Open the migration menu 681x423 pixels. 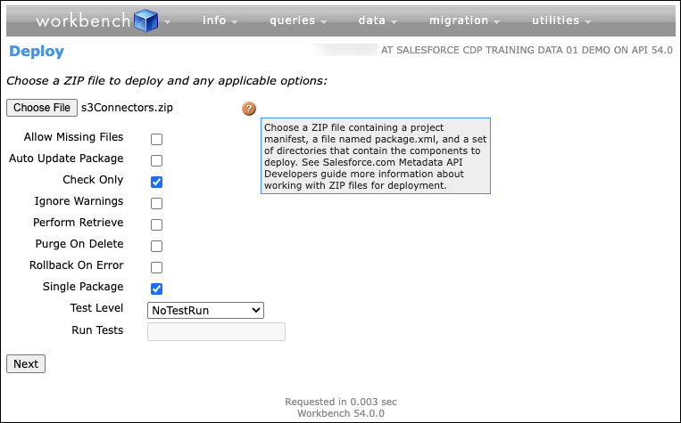coord(464,20)
